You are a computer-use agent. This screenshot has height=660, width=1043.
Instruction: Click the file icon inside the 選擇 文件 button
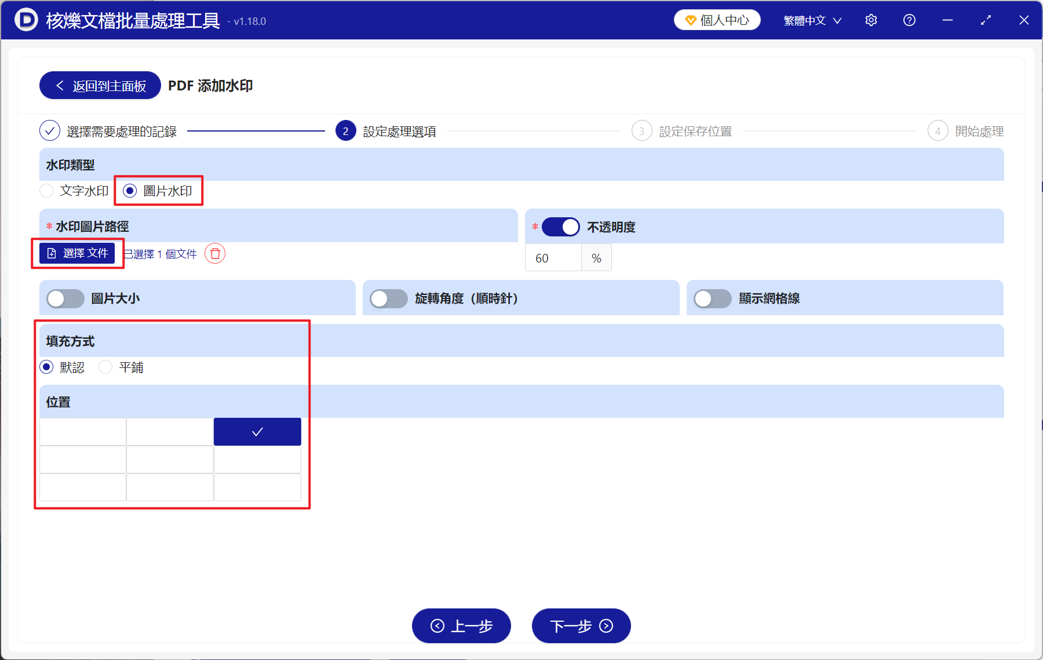(52, 253)
